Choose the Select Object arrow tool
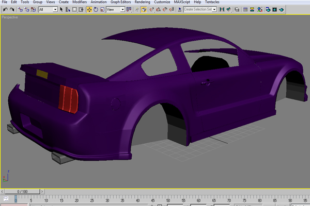This screenshot has width=310, height=206. tap(61, 9)
